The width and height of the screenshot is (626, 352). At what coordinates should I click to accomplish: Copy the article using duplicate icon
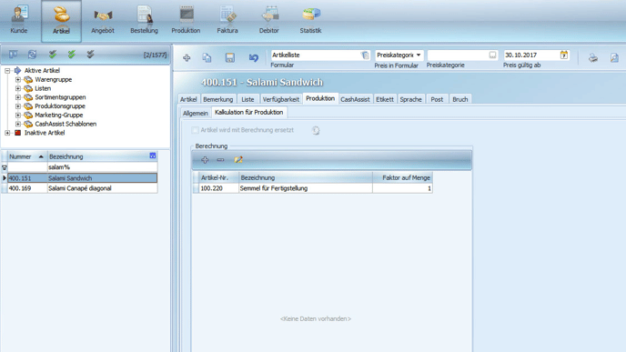pos(207,58)
